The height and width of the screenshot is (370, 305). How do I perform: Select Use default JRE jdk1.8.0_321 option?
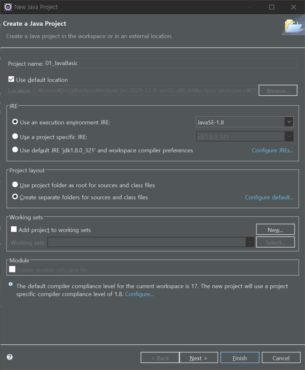(15, 150)
